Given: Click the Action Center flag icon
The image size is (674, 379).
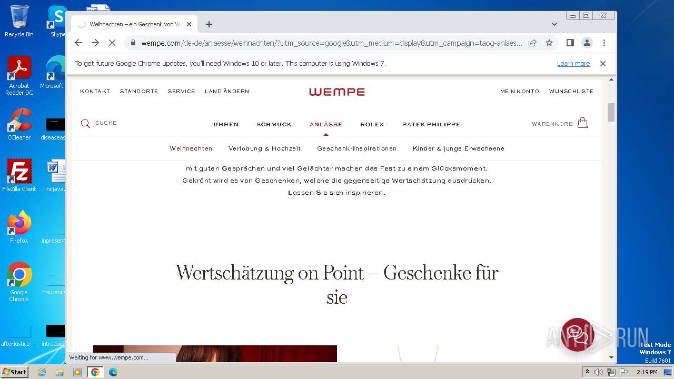Looking at the screenshot, I should pos(623,372).
